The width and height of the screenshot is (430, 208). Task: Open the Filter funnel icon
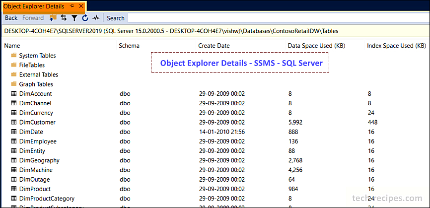pyautogui.click(x=74, y=18)
